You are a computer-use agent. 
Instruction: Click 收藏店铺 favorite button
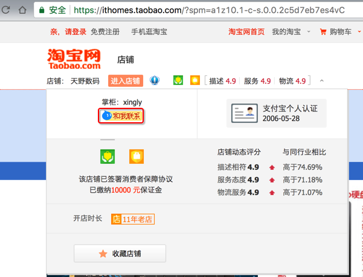120,254
